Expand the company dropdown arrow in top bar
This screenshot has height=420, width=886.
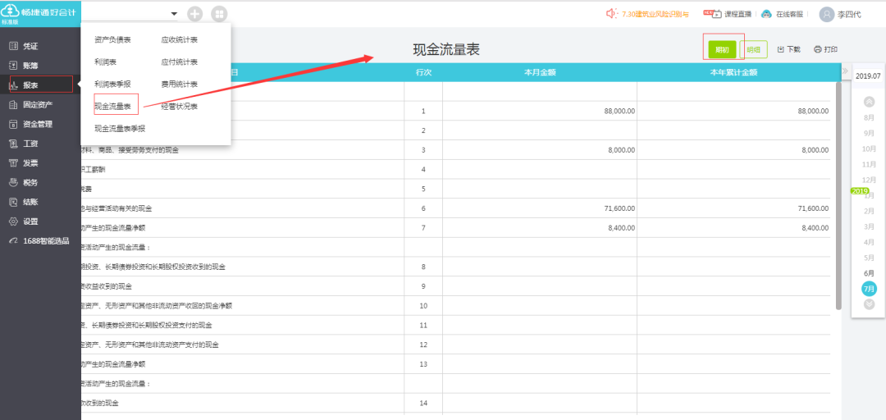(x=174, y=14)
